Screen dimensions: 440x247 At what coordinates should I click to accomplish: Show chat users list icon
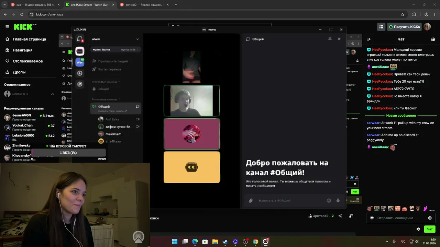432,39
